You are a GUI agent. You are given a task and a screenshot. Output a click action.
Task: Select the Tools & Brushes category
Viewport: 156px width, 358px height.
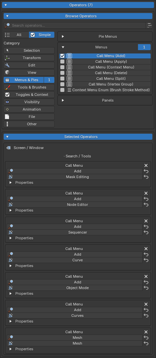pyautogui.click(x=29, y=87)
